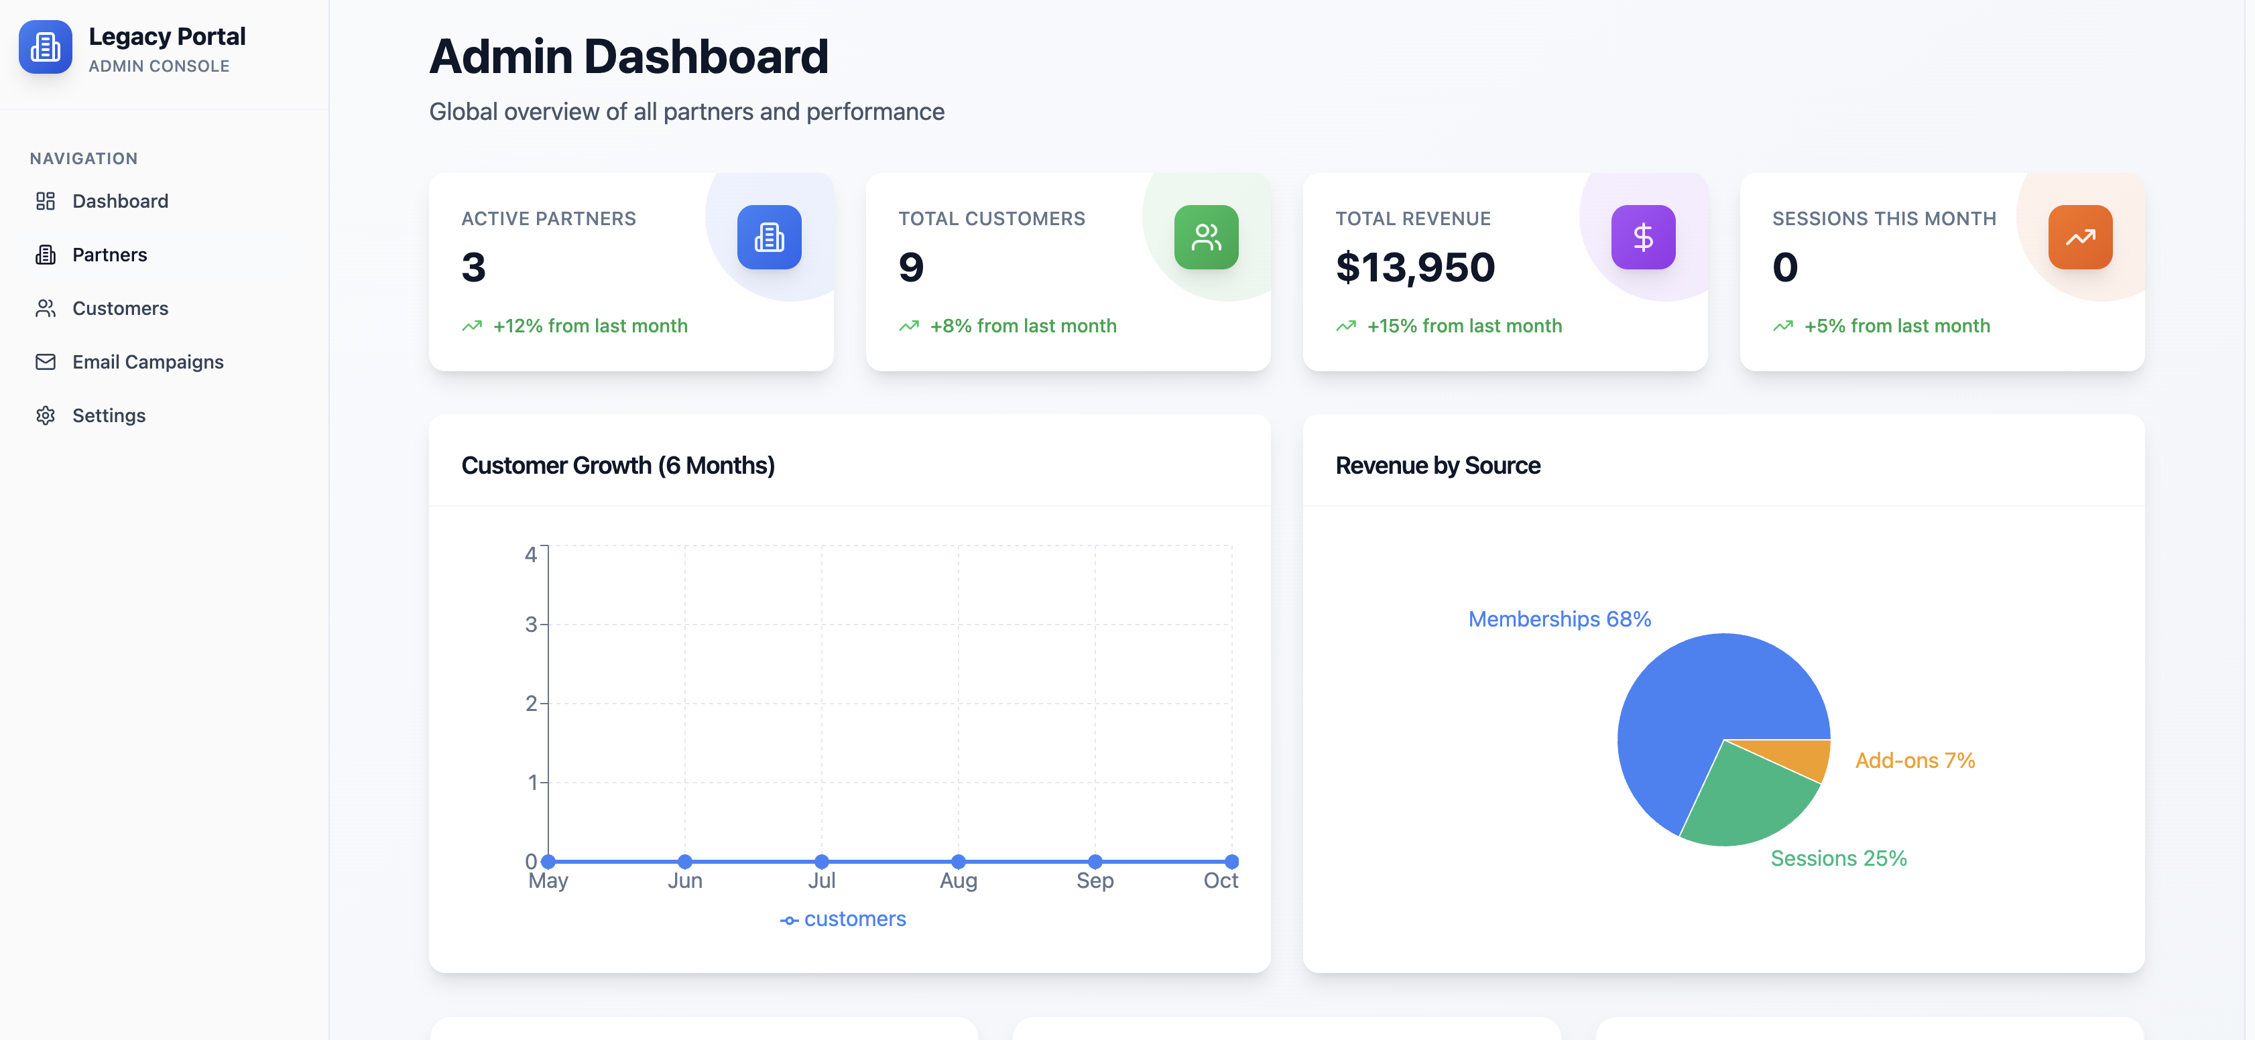
Task: Click the Settings gear icon
Action: (46, 415)
